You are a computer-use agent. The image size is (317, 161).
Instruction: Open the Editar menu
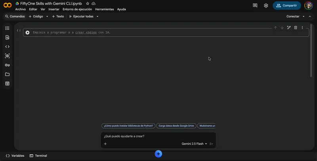(33, 9)
